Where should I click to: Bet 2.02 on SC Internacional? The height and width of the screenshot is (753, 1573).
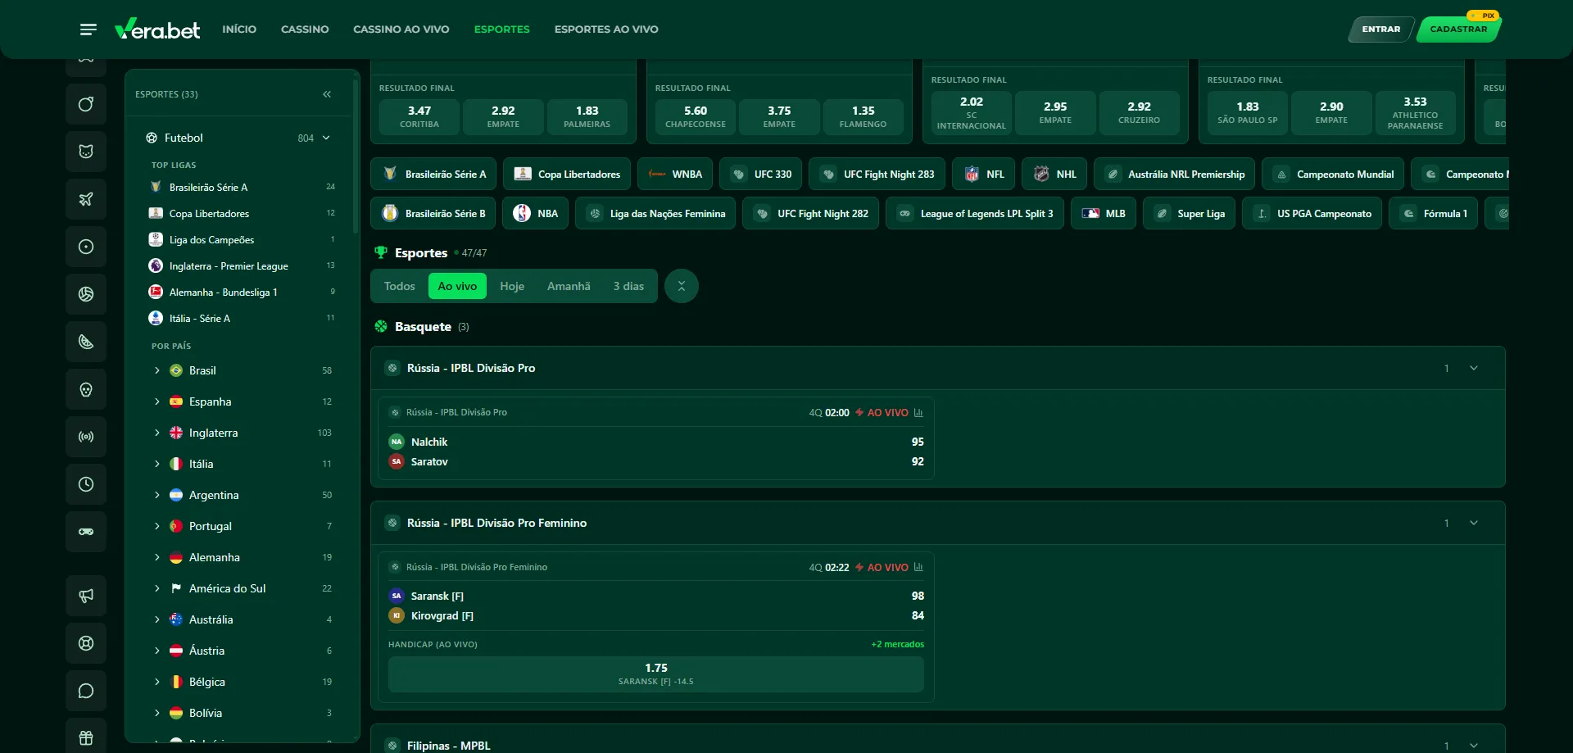click(x=972, y=112)
